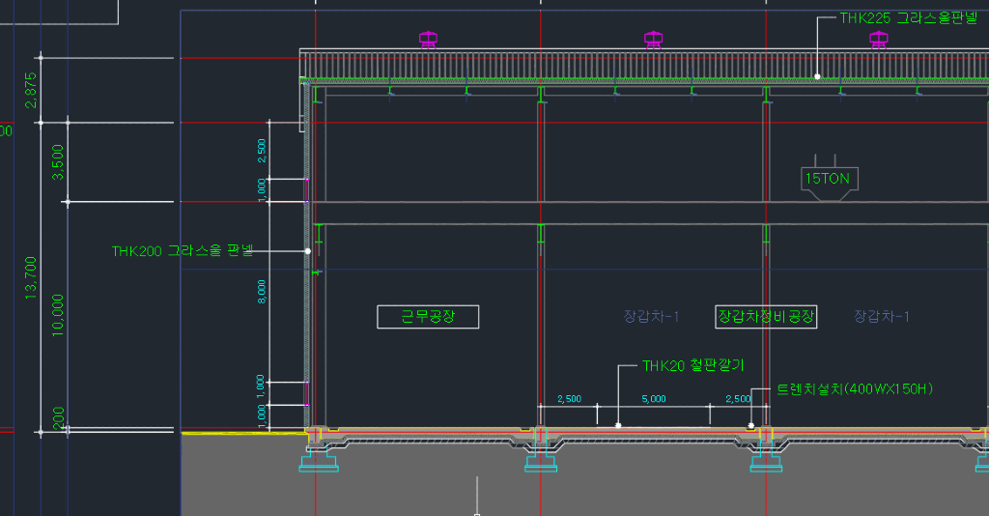The height and width of the screenshot is (516, 989).
Task: Click the leftmost magenta roof ventilator symbol
Action: (x=428, y=40)
